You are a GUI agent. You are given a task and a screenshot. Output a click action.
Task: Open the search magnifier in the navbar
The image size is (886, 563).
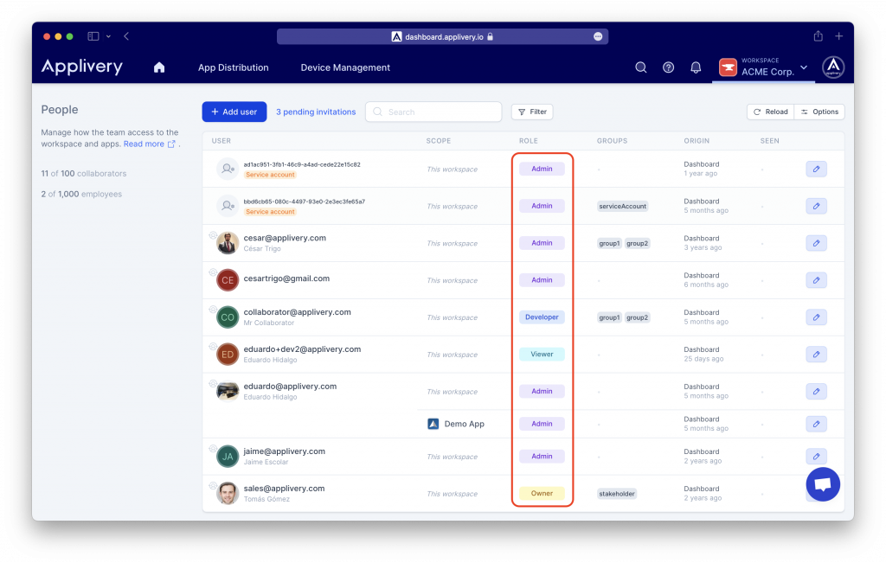[x=641, y=67]
